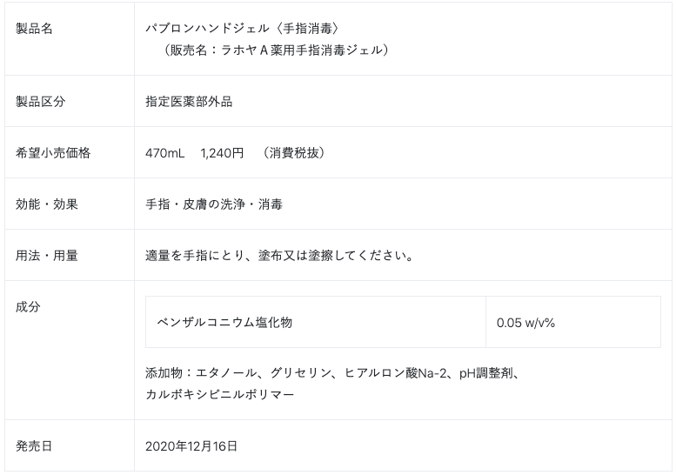Click the usage instruction 適量を手指にとり sentence
676x475 pixels.
(278, 255)
